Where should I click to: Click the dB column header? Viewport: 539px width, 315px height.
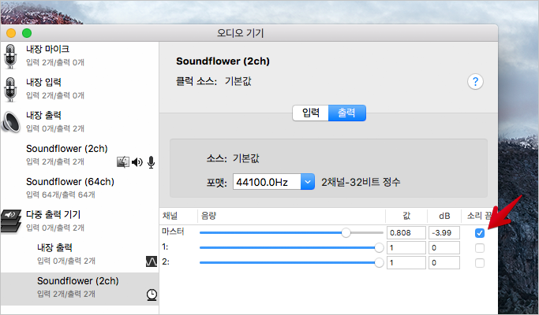(x=444, y=216)
